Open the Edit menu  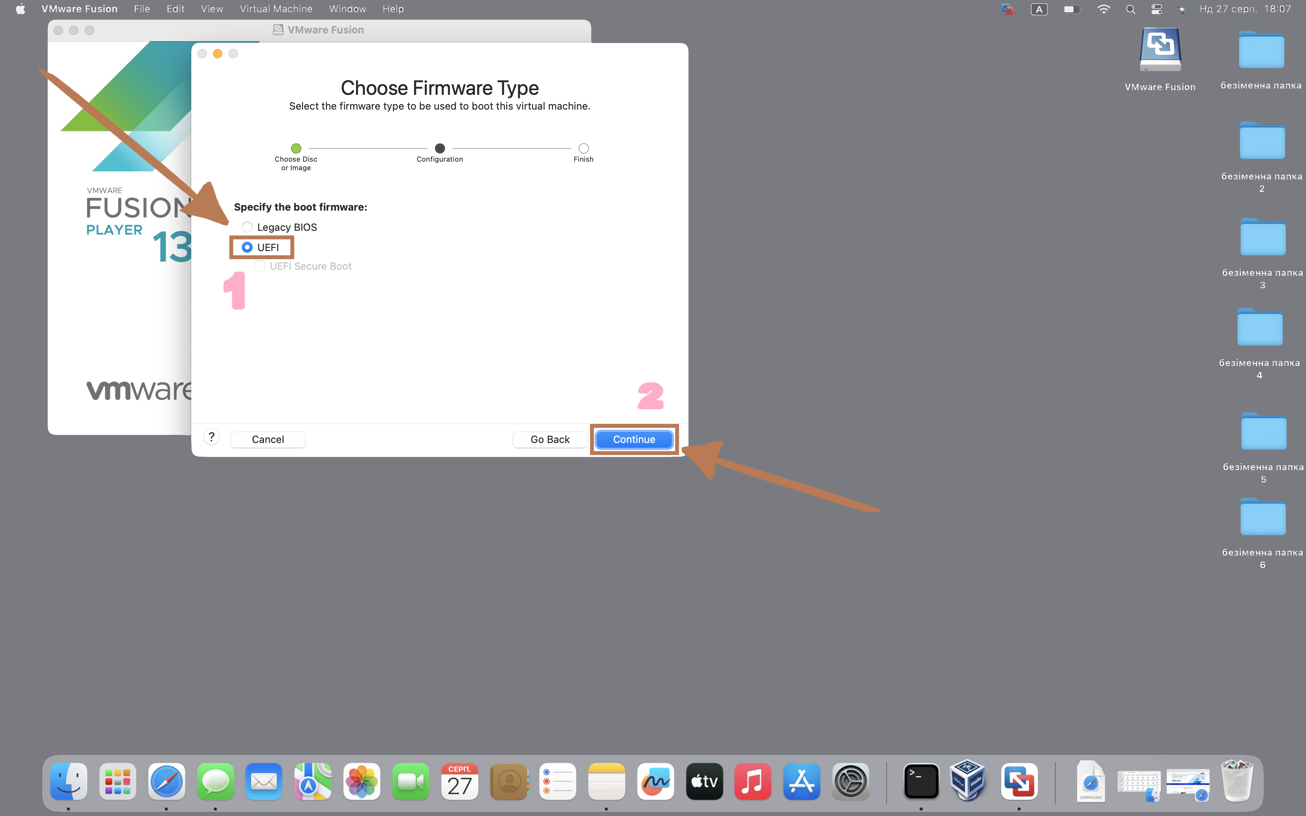point(175,9)
